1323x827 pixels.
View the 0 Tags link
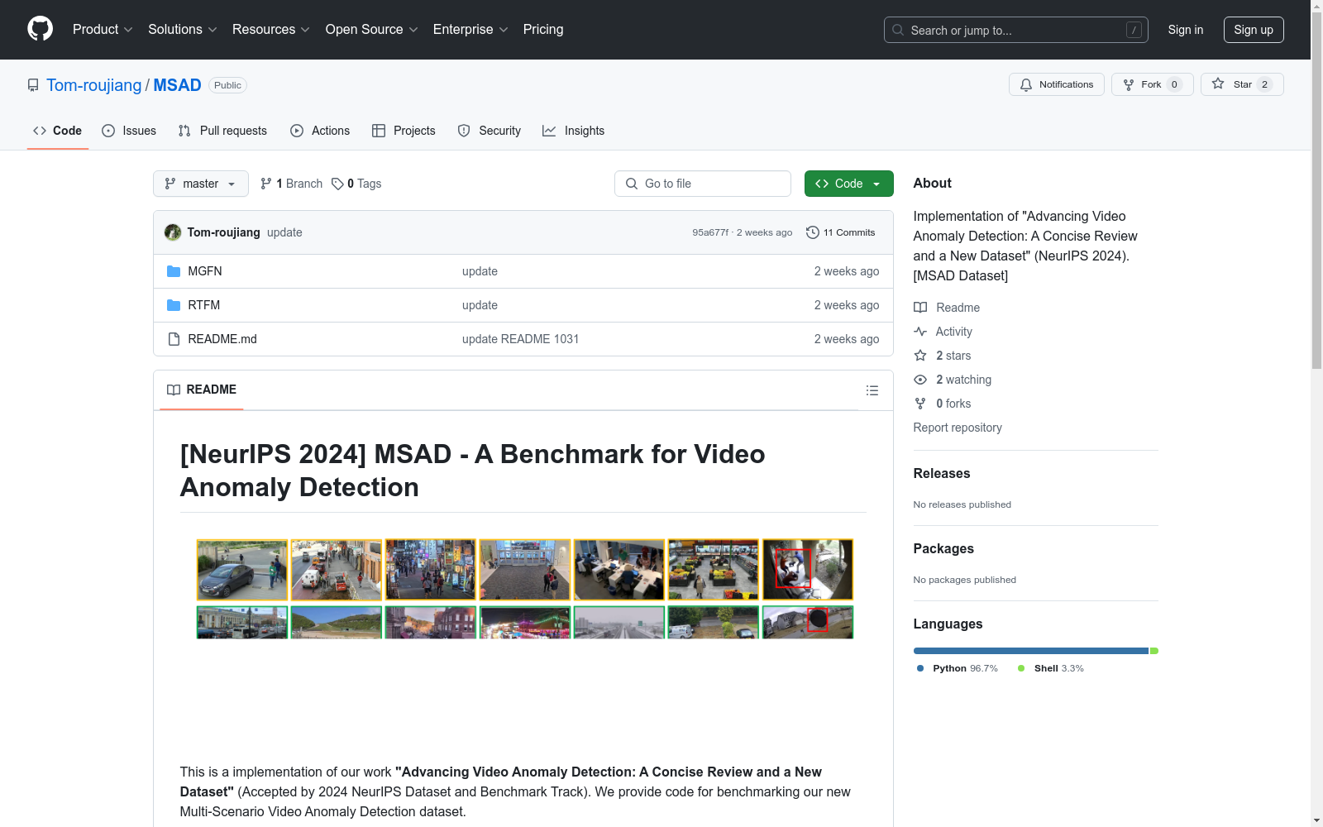(356, 184)
